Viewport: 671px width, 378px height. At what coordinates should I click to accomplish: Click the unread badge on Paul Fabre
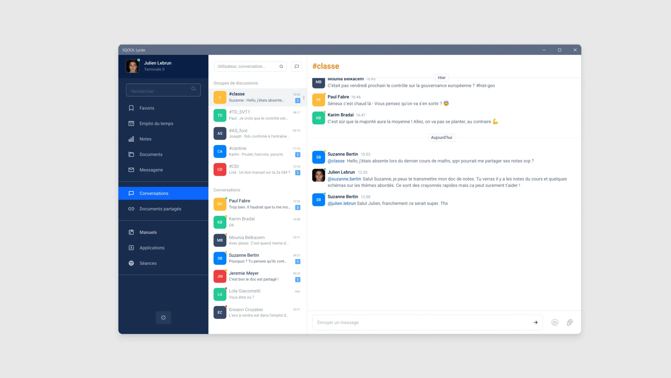point(298,207)
